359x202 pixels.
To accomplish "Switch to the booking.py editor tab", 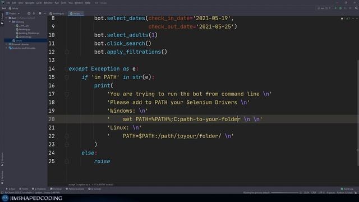I will tap(57, 13).
